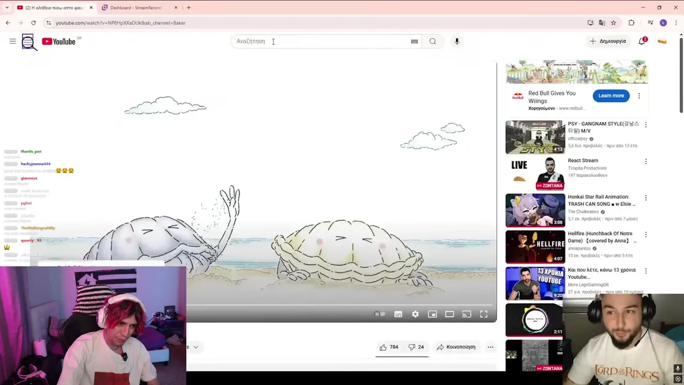This screenshot has height=385, width=684.
Task: Open the YouTube notifications bell
Action: pos(642,41)
